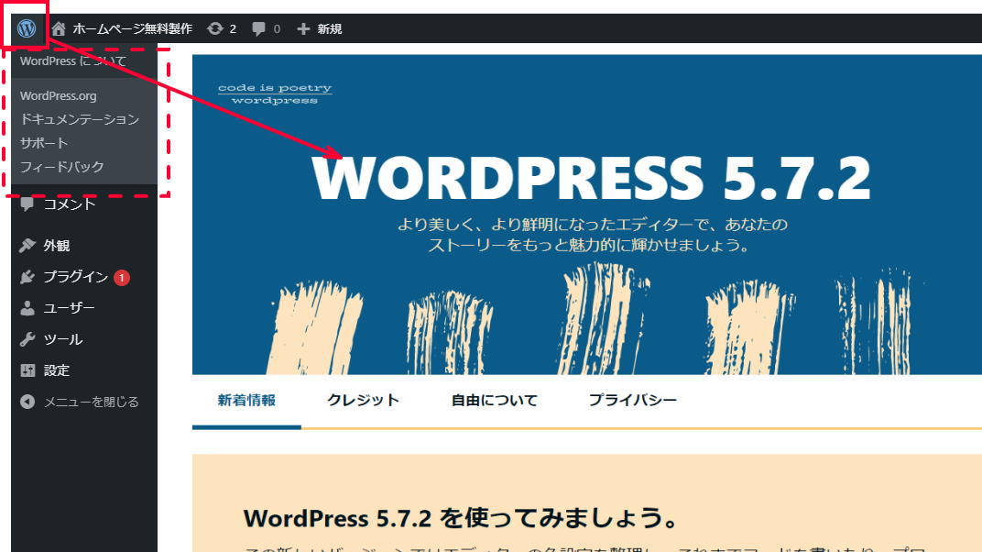Open the WordPress.org menu entry

pos(59,96)
